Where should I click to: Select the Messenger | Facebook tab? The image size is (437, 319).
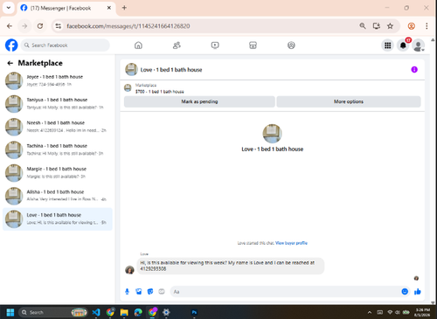pyautogui.click(x=66, y=8)
